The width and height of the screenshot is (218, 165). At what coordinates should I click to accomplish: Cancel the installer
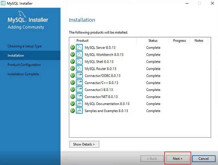(204, 159)
